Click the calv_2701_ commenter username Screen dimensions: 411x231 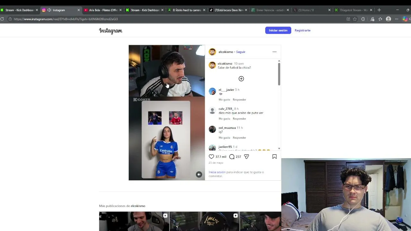click(x=226, y=108)
